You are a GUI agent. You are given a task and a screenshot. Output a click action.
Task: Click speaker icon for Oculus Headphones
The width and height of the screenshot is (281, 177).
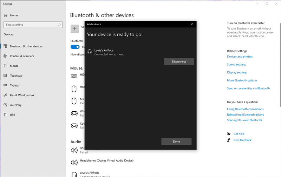74,163
